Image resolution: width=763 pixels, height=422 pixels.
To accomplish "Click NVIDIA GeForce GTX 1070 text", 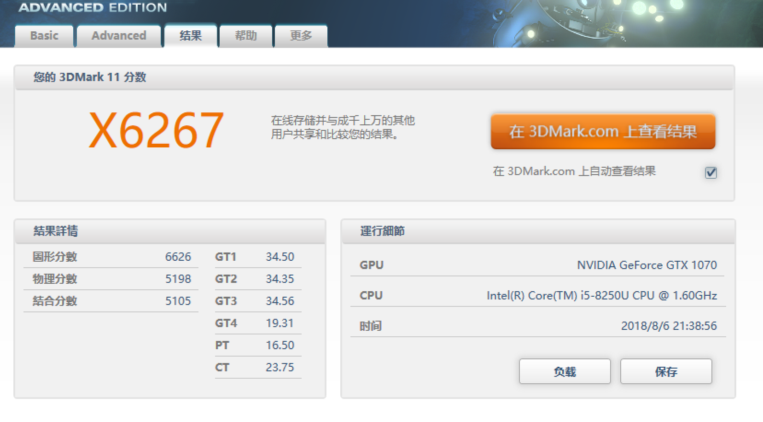I will point(647,265).
